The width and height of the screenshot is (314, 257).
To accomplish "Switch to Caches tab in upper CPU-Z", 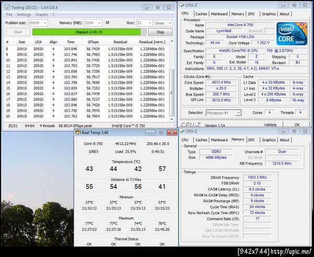I will [201, 14].
